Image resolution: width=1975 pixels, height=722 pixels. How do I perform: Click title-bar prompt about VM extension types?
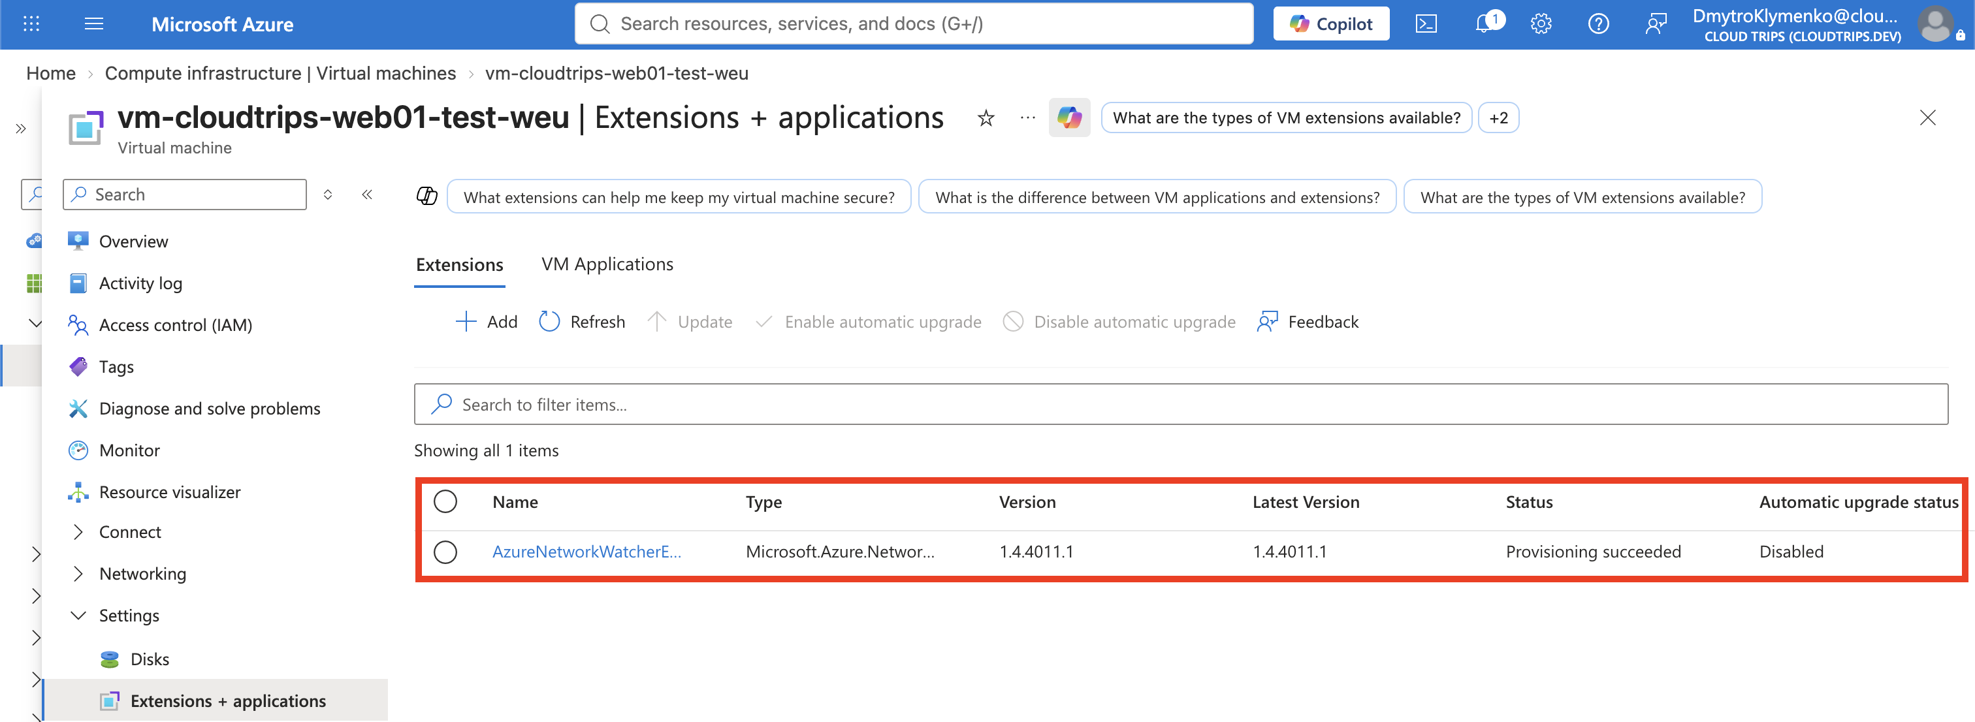[1287, 118]
